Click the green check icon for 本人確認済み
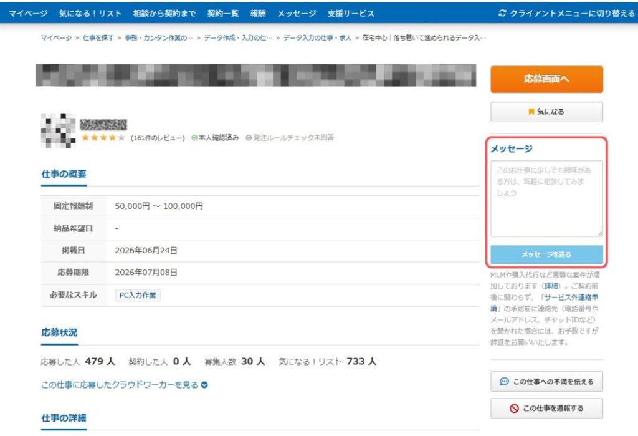 click(x=194, y=138)
